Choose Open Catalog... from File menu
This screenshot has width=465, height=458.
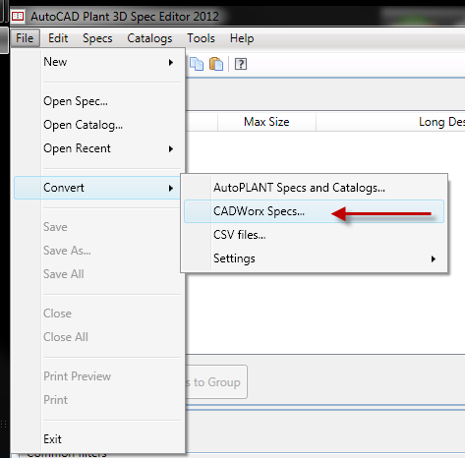pos(98,125)
